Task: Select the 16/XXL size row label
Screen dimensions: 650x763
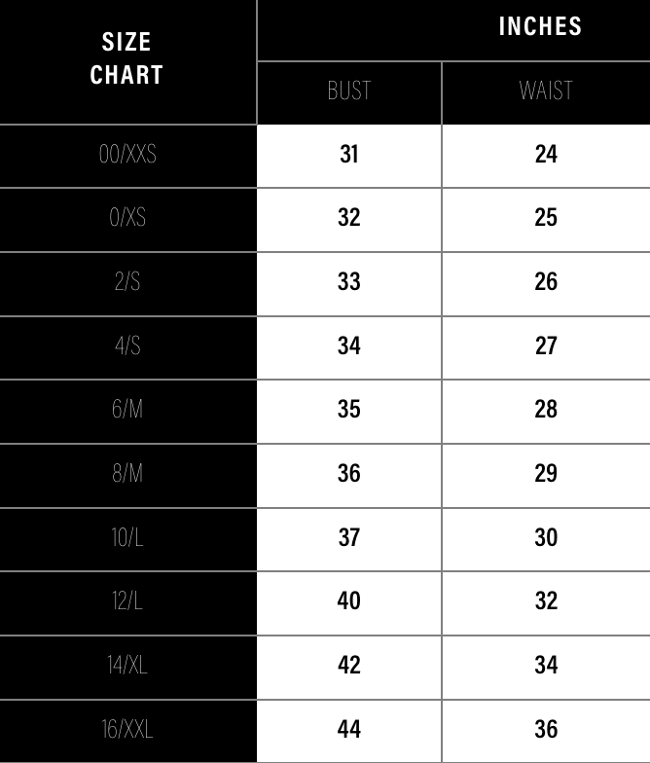Action: click(x=127, y=729)
